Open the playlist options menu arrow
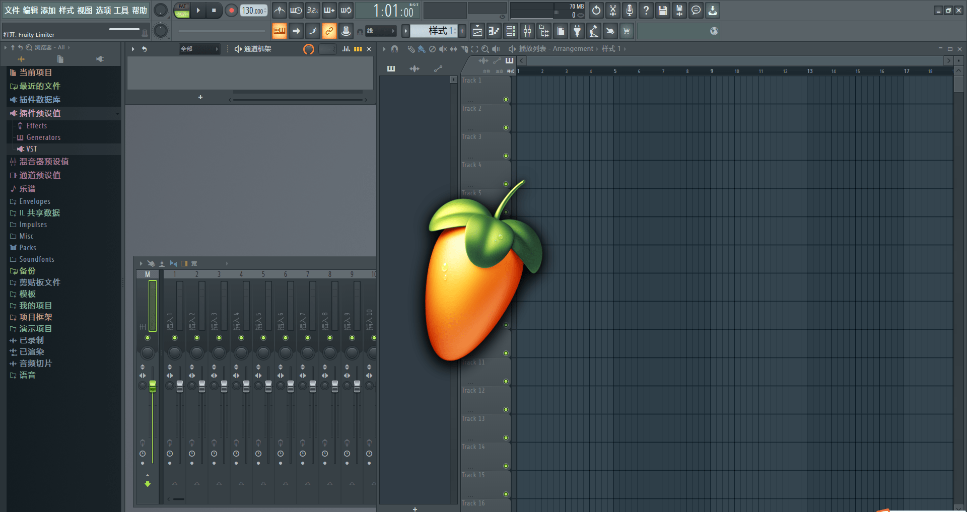Image resolution: width=967 pixels, height=512 pixels. (384, 49)
